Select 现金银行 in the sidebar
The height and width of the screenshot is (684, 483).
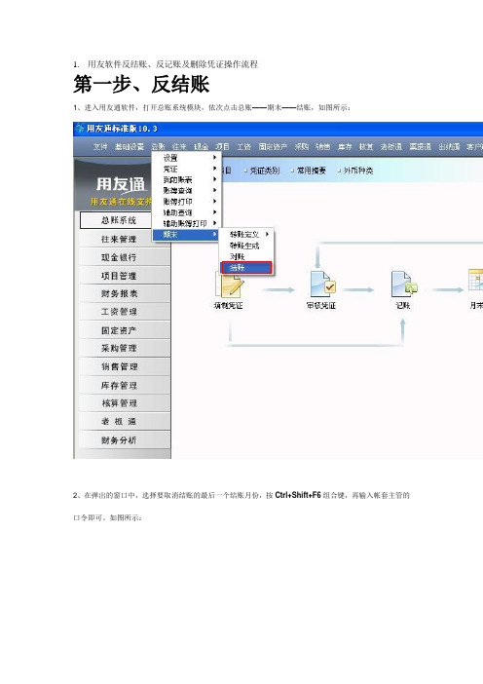pyautogui.click(x=125, y=257)
